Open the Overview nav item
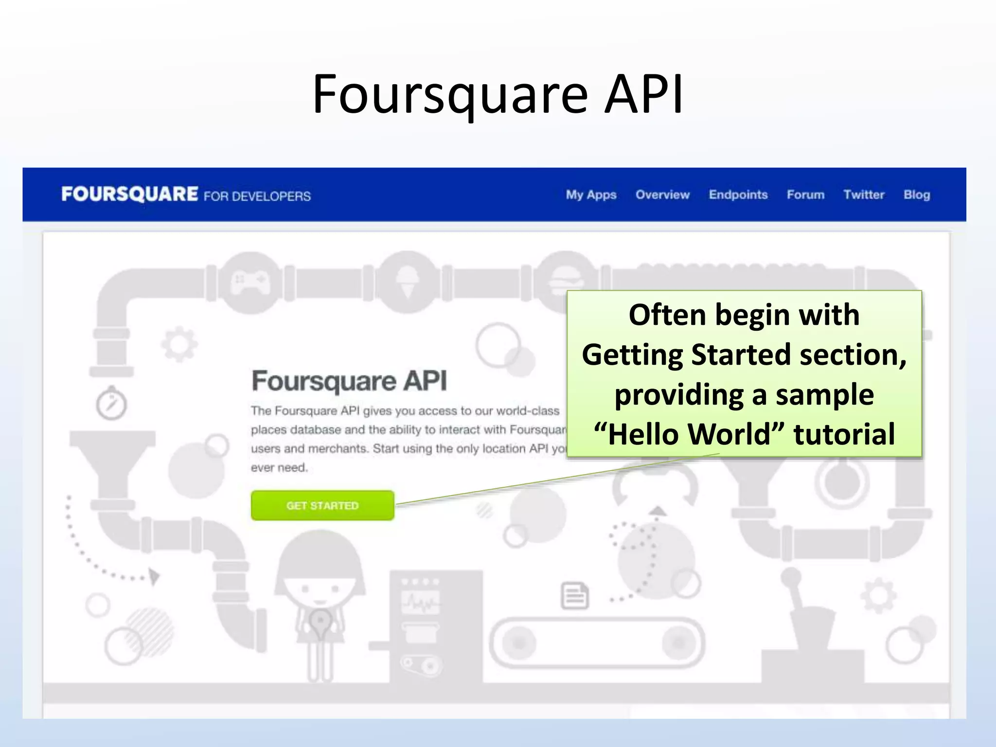Screen dimensions: 996x747 [x=662, y=195]
